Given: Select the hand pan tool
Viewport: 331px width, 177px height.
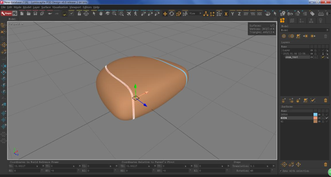Looking at the screenshot, I should tap(101, 13).
